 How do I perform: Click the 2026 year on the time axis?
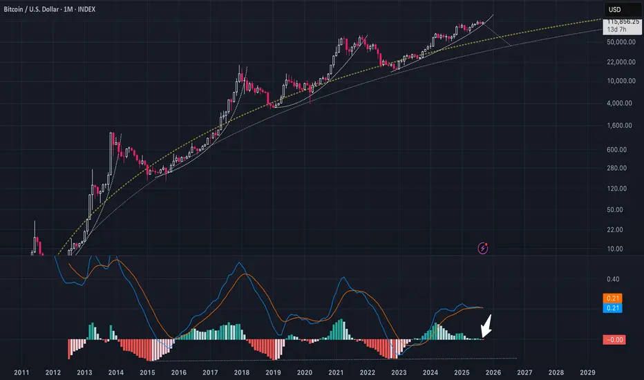493,372
